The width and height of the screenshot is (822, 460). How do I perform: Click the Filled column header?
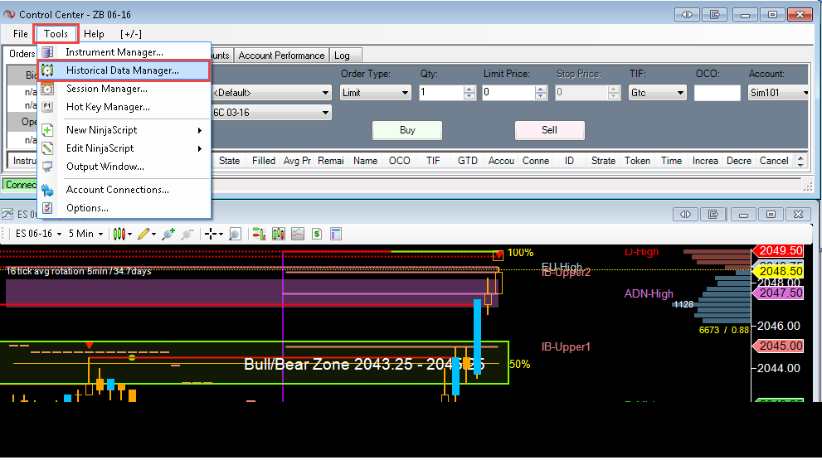(263, 161)
